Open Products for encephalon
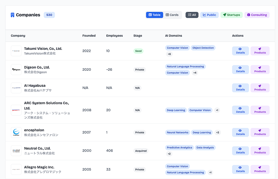Image resolution: width=278 pixels, height=179 pixels. coord(260,132)
